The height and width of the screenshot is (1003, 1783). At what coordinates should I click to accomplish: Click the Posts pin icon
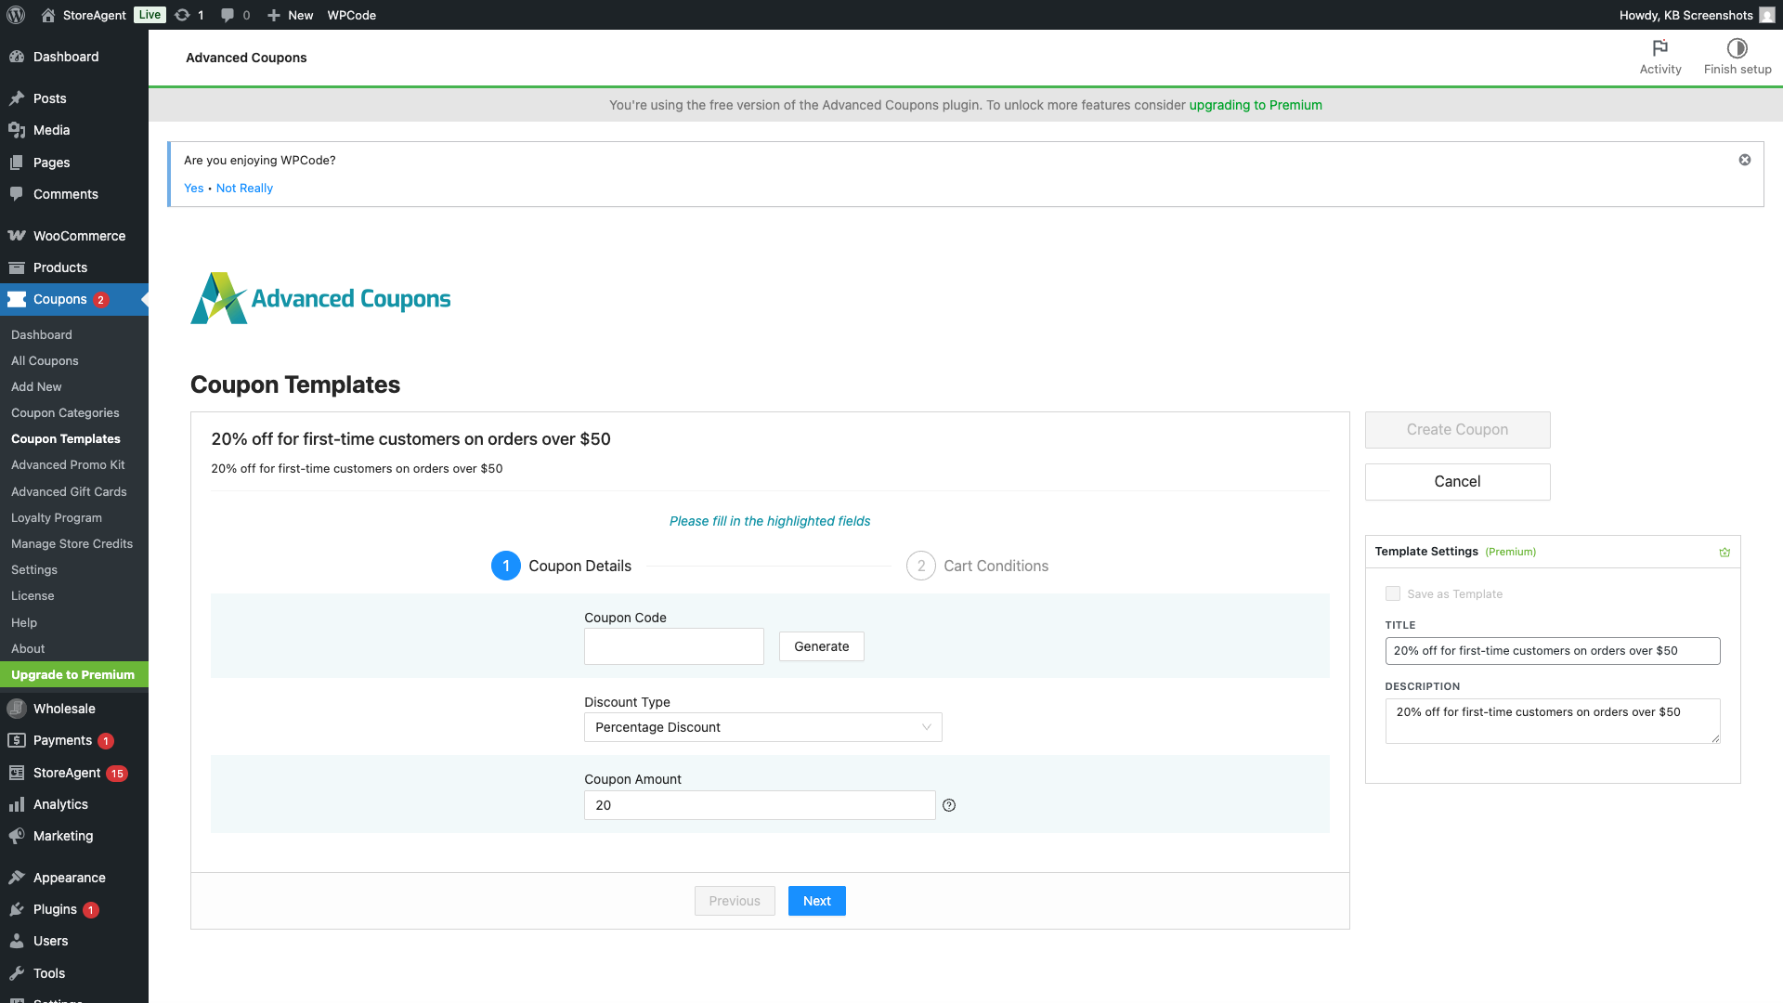pyautogui.click(x=17, y=98)
